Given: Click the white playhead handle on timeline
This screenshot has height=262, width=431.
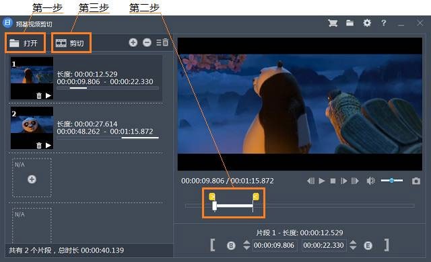Looking at the screenshot, I should click(214, 206).
